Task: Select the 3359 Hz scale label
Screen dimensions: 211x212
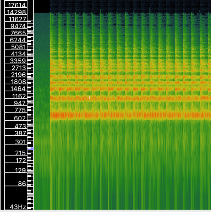Action: (x=18, y=60)
